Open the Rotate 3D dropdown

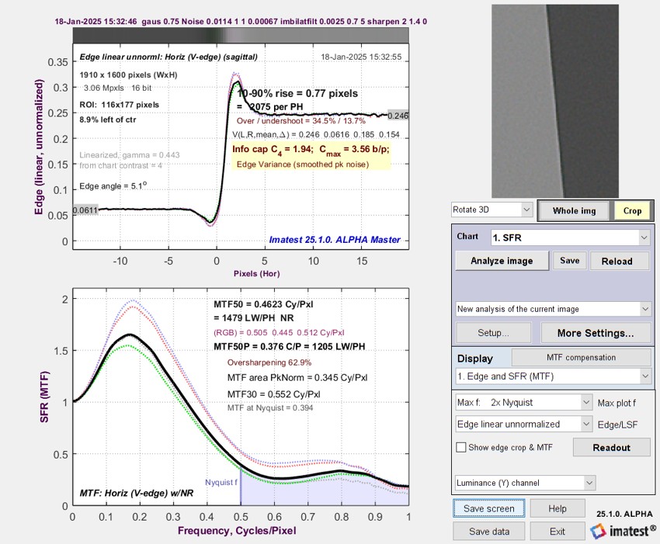[492, 210]
